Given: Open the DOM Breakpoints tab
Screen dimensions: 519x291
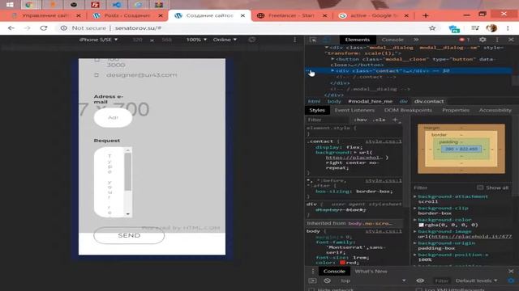Looking at the screenshot, I should click(x=408, y=110).
